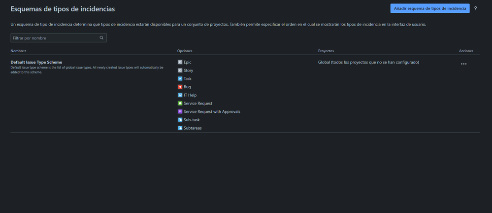Sort the list by Nombre column
The image size is (492, 213).
point(19,51)
